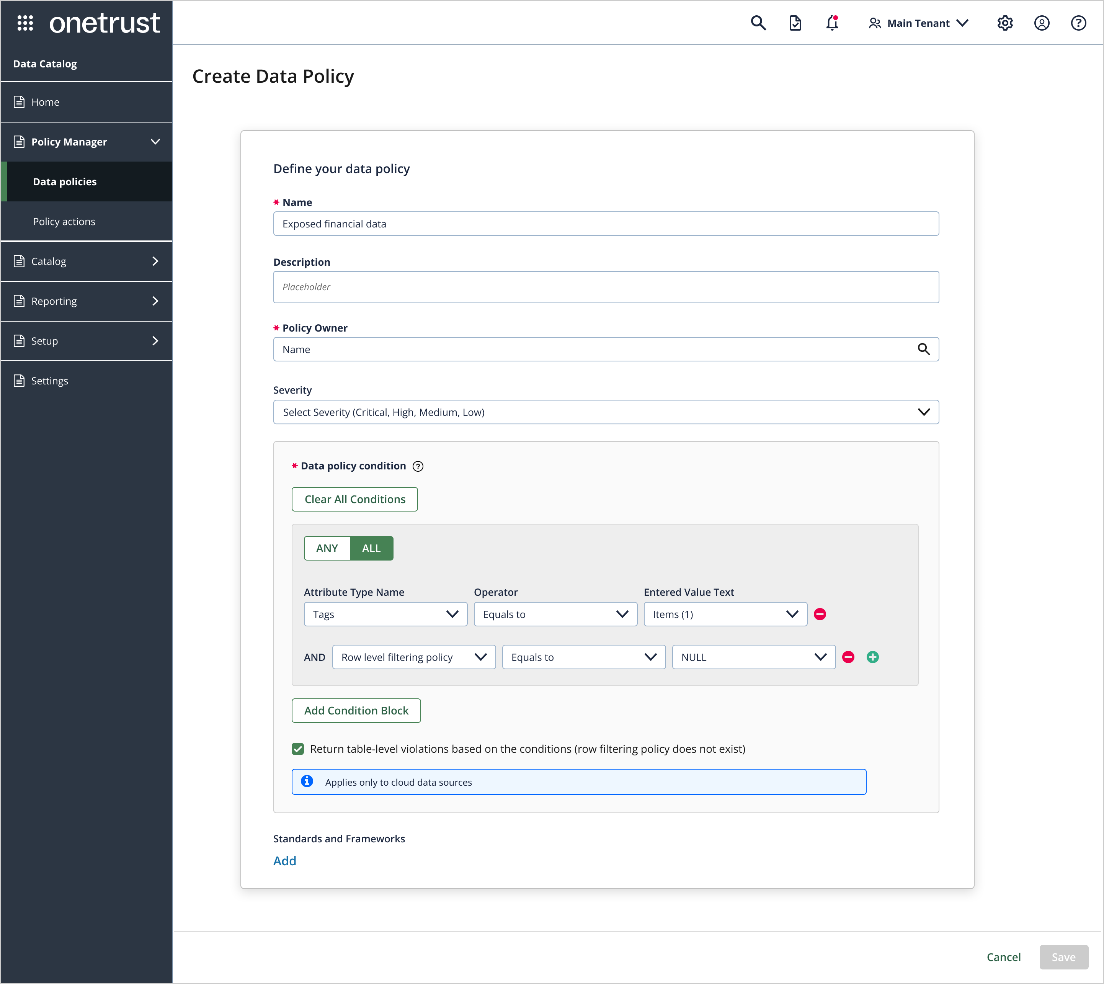Click Clear All Conditions
Screen dimensions: 1104x984
354,499
